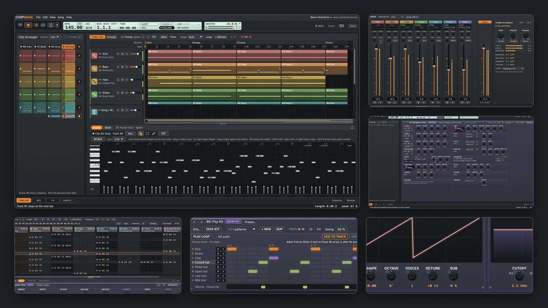Toggle the Follow zoom checkbox
Image resolution: width=548 pixels, height=308 pixels.
click(x=122, y=37)
